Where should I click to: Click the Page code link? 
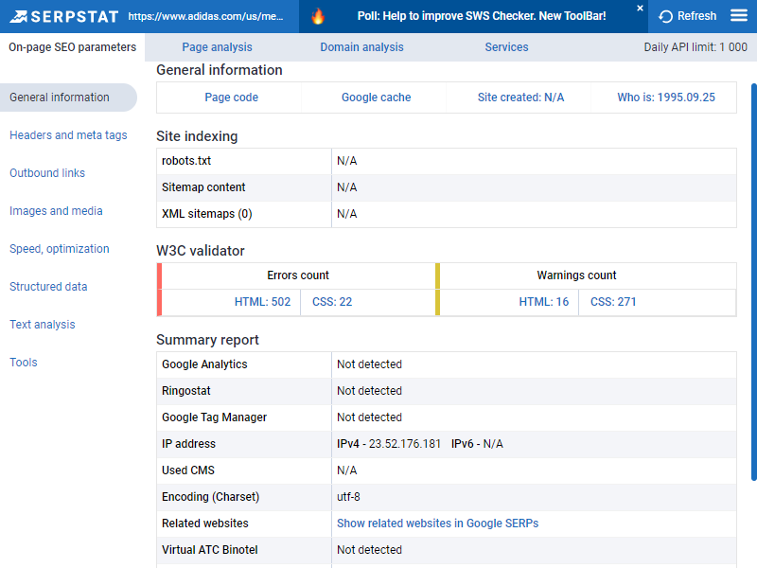231,98
